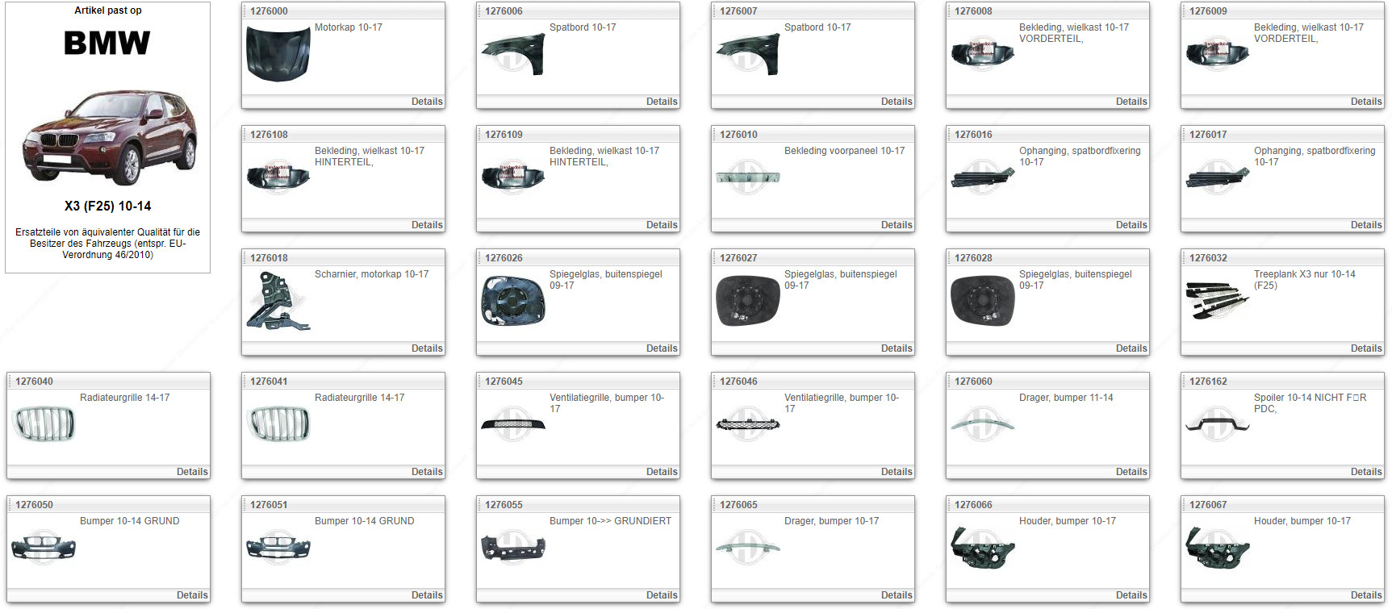Screen dimensions: 1392x609
Task: Show Details for part 1276108
Action: (x=427, y=225)
